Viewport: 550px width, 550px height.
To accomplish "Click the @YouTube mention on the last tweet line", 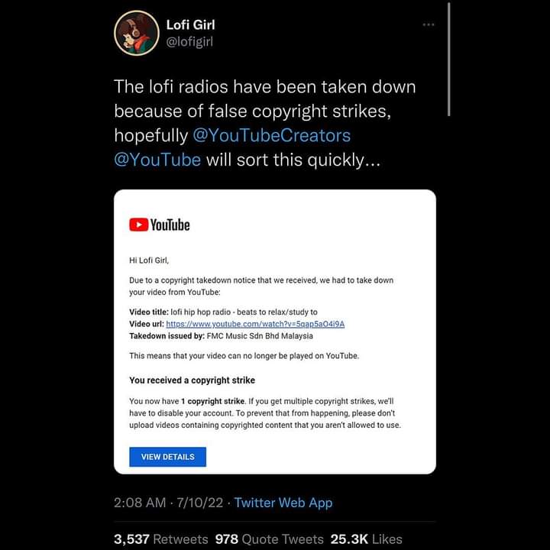I will (x=157, y=160).
